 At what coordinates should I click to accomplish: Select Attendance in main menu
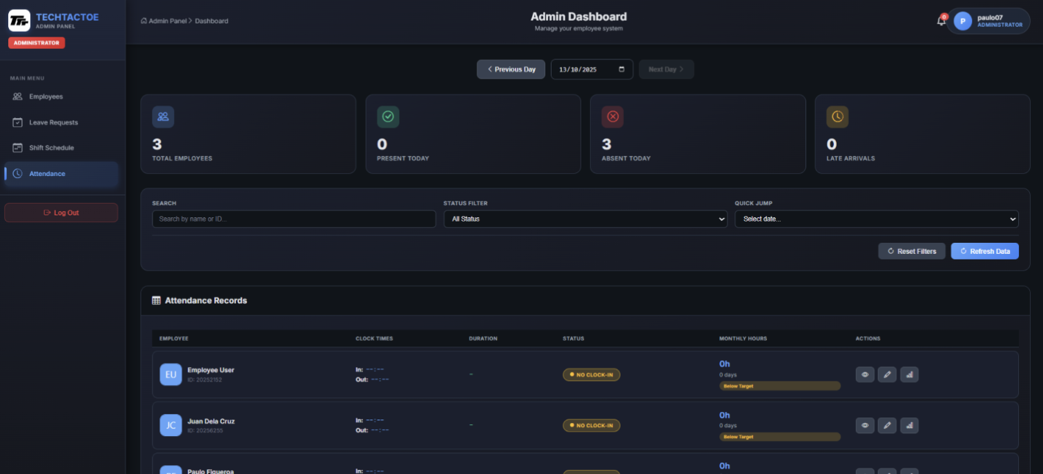[x=61, y=174]
